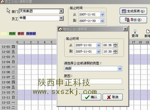The width and height of the screenshot is (150, 110).
Task: Click the 新增 new document icon
Action: tap(147, 33)
